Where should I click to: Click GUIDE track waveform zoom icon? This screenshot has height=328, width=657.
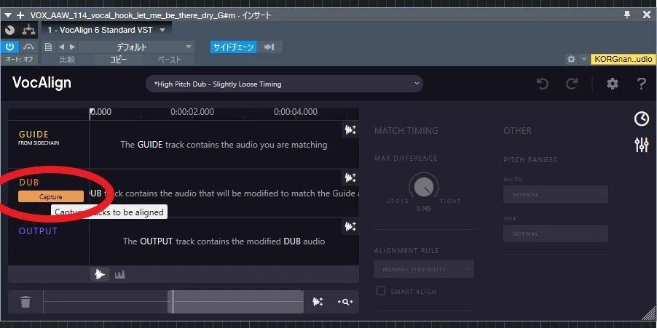coord(350,129)
